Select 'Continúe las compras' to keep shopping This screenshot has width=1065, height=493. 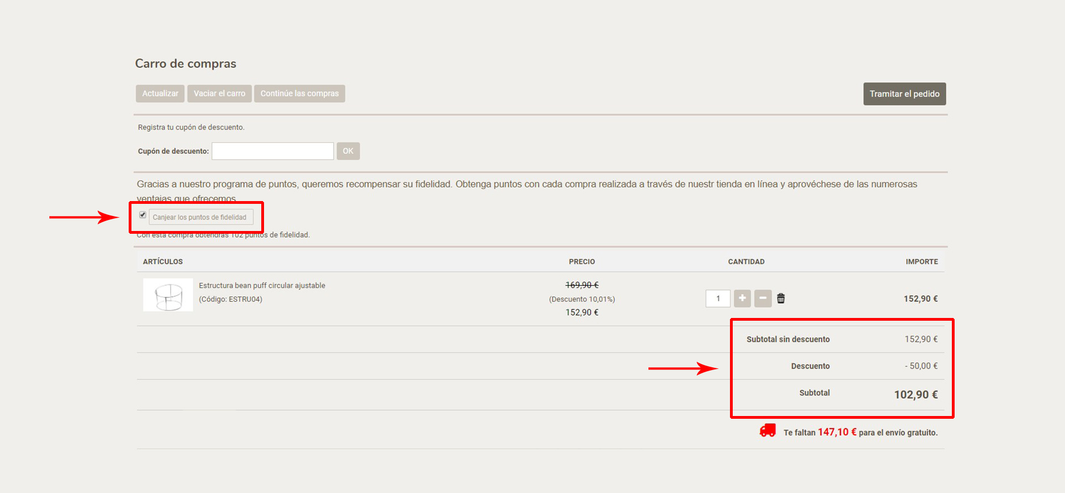300,94
